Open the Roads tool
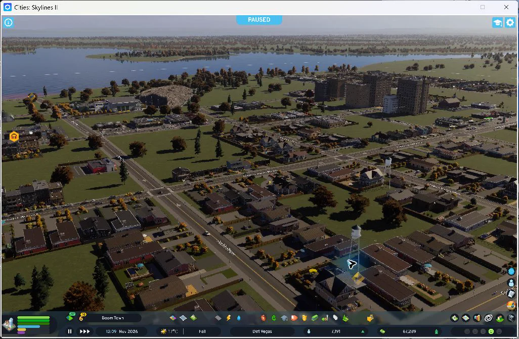Image resolution: width=519 pixels, height=339 pixels. click(x=218, y=318)
